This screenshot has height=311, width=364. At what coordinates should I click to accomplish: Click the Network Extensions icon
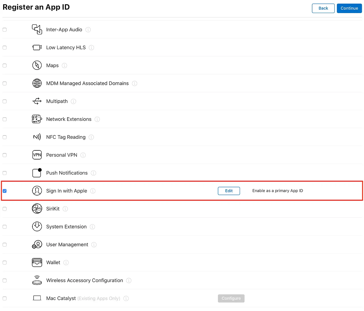point(37,119)
